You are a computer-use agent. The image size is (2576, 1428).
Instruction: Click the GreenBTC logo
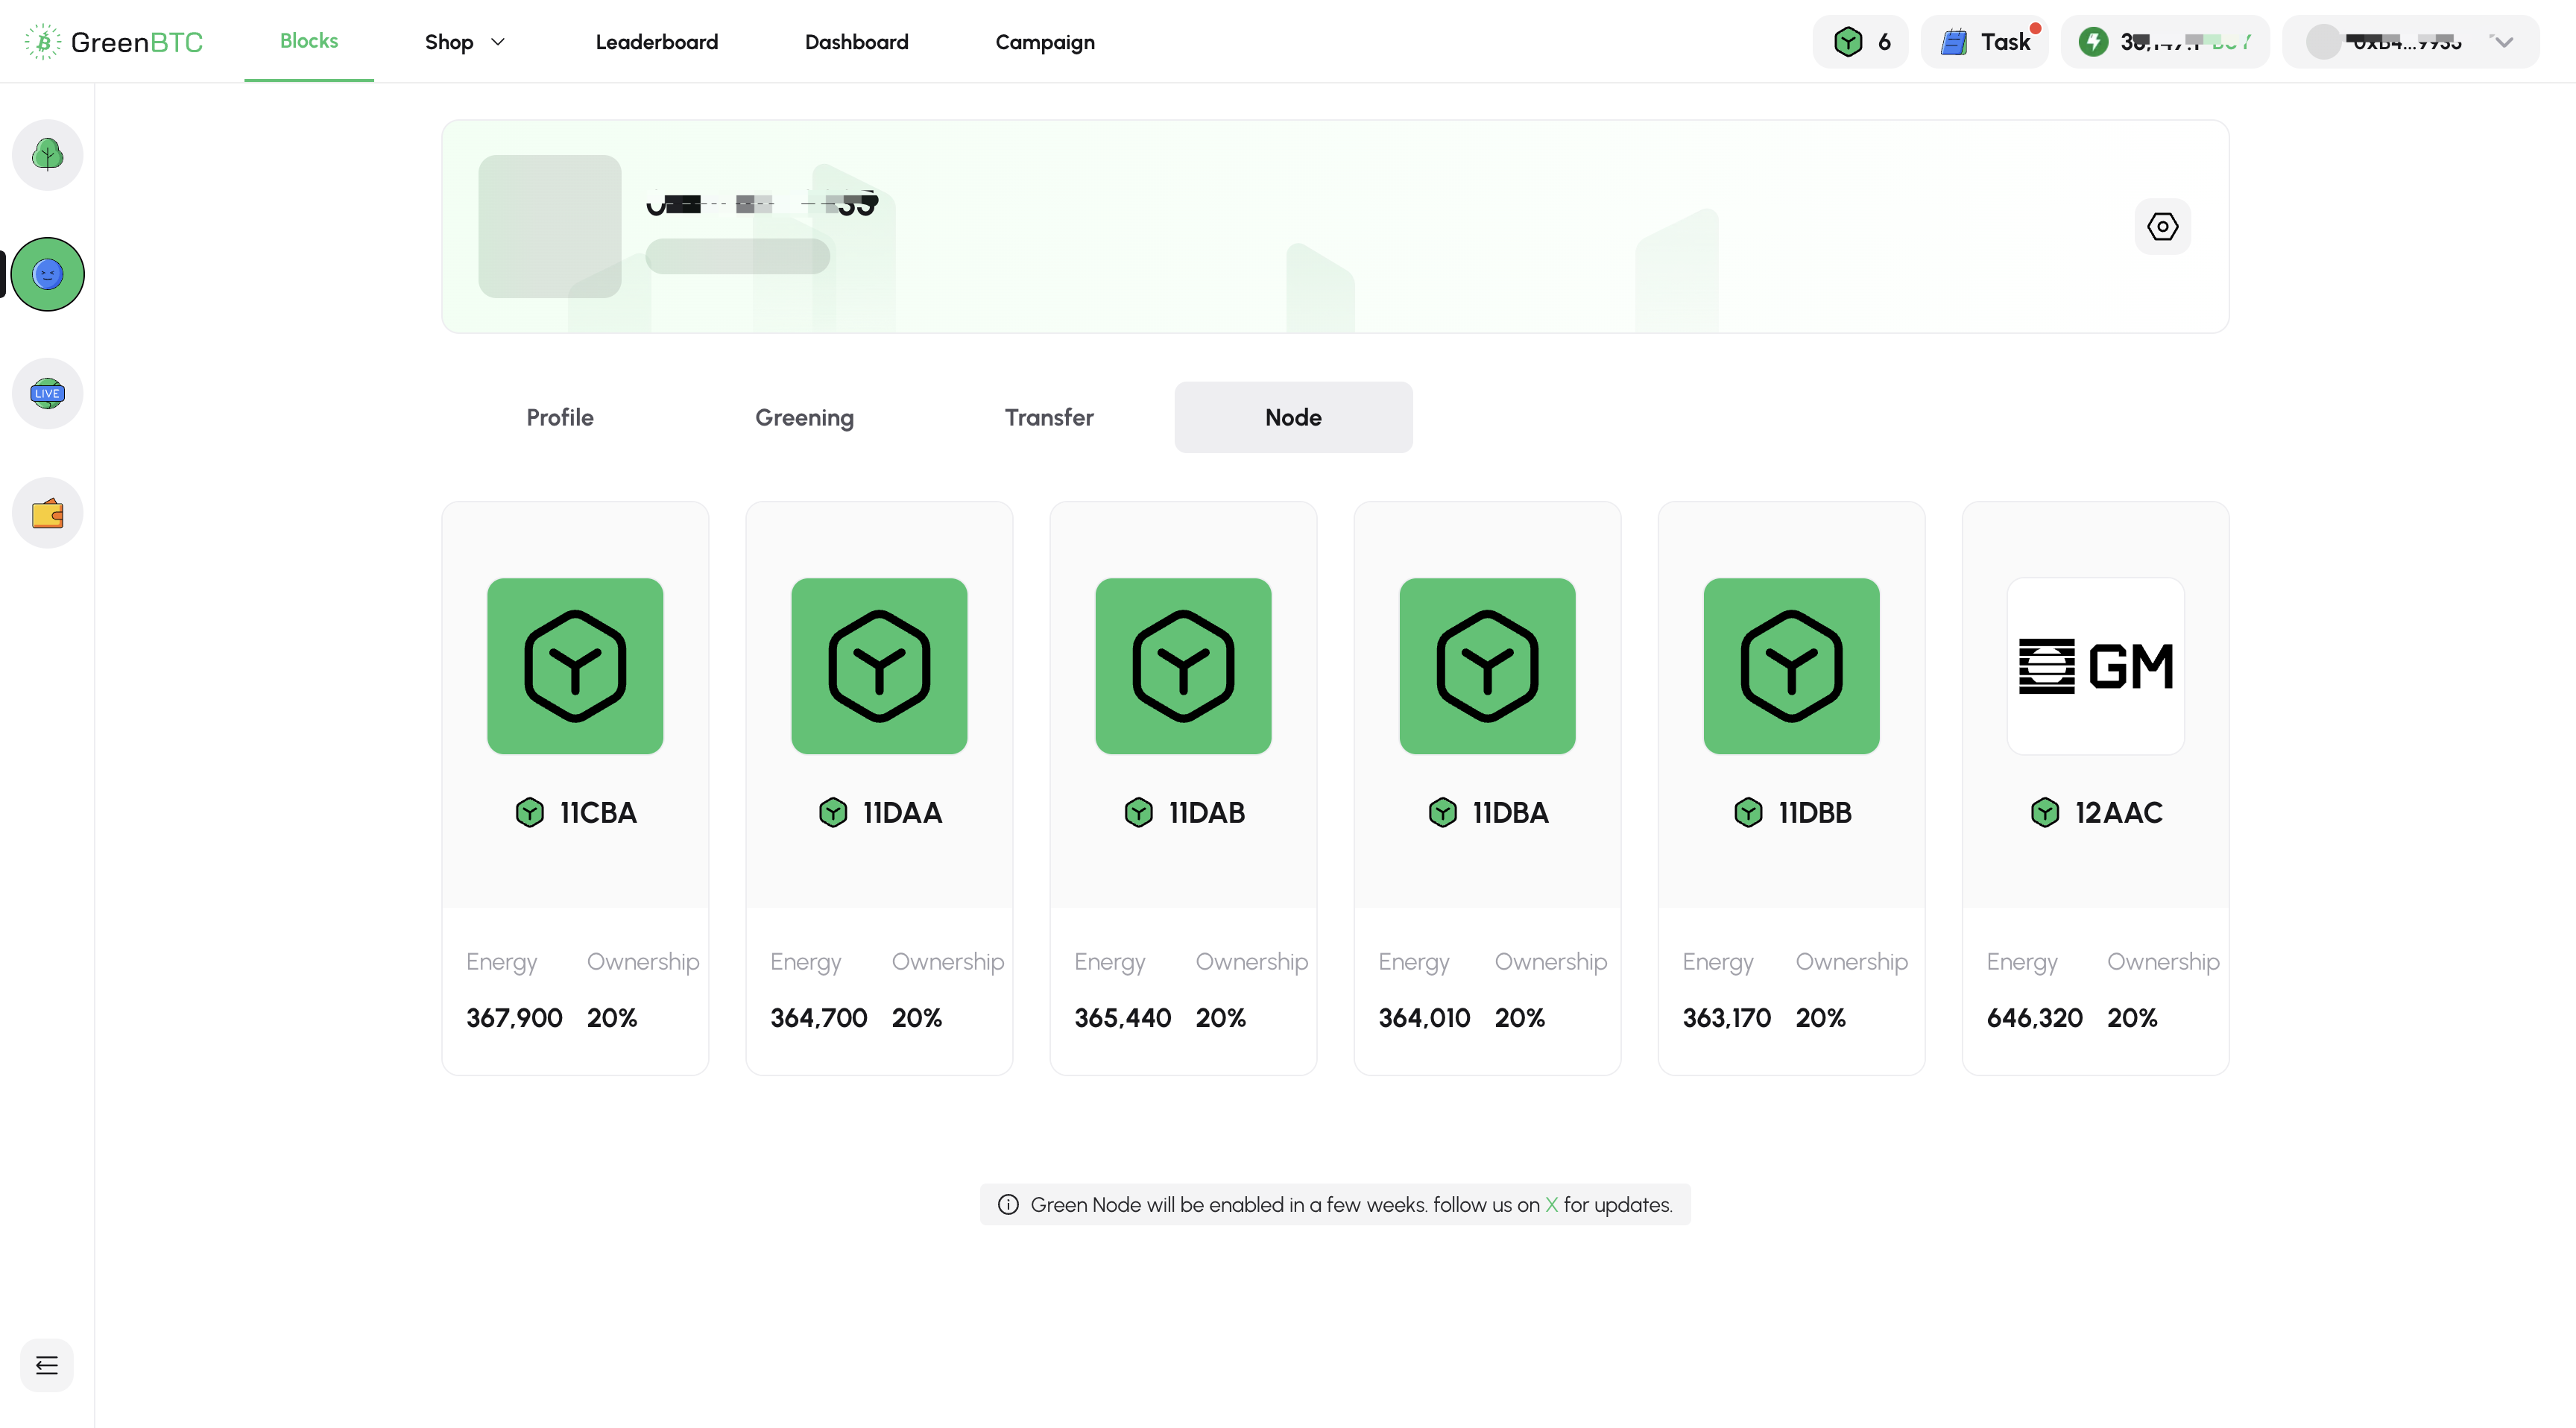(x=114, y=42)
